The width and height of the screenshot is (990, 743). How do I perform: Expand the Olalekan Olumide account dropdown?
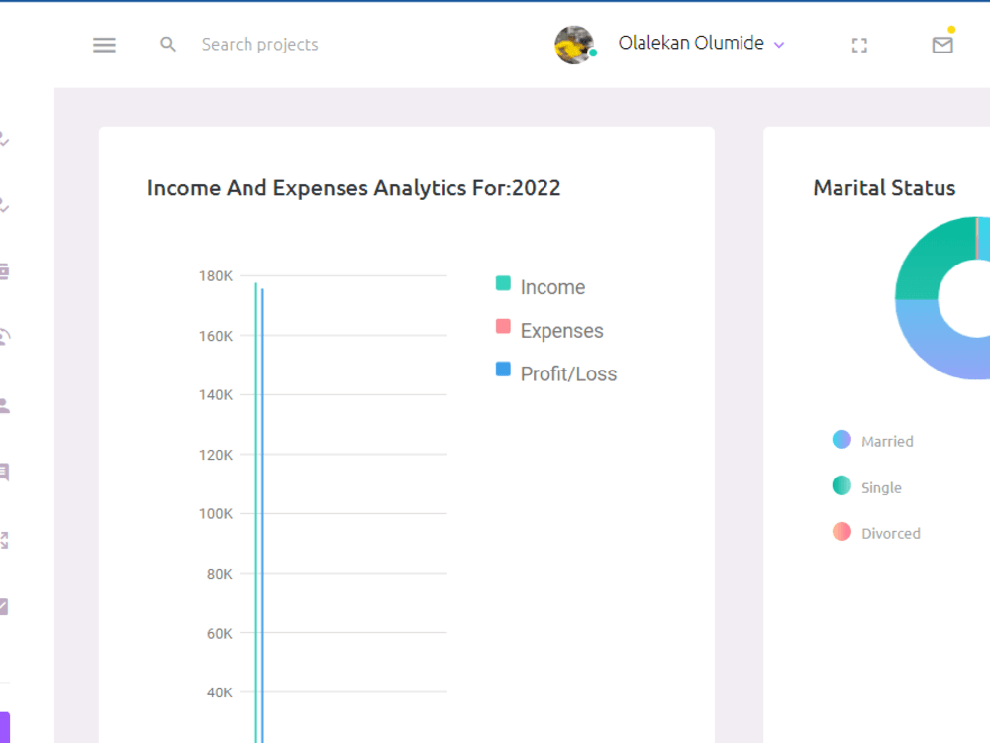point(701,43)
